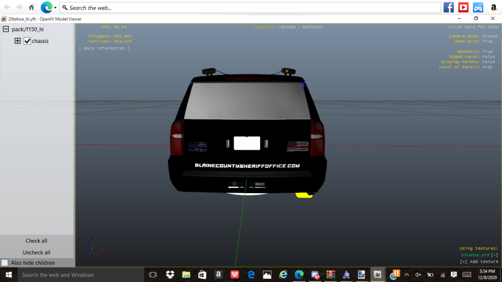Open the Edge browser dropdown arrow
Screen dimensions: 502x282
[x=55, y=8]
